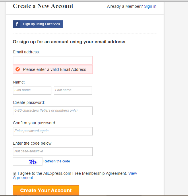Focus the 'Enter password again' field
Screen dimensions: 188x196
[53, 131]
